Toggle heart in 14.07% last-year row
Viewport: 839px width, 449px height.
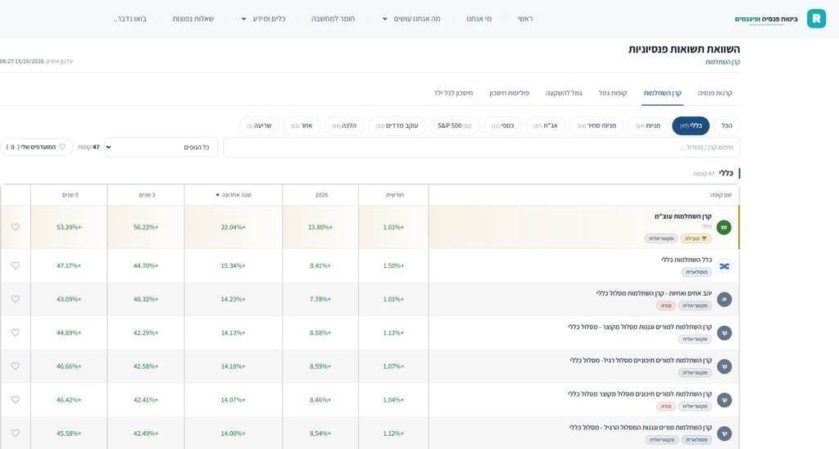16,400
